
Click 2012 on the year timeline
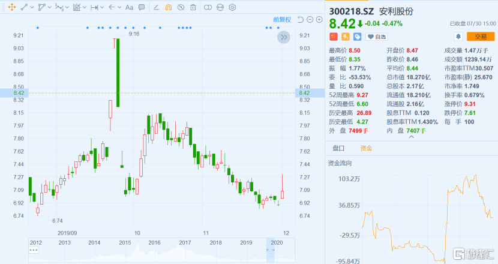coord(36,242)
